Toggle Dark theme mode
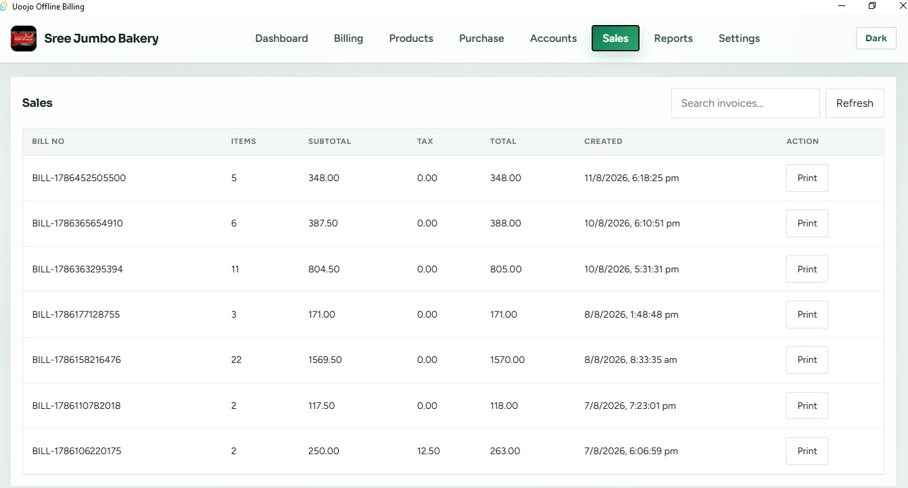 pos(876,39)
